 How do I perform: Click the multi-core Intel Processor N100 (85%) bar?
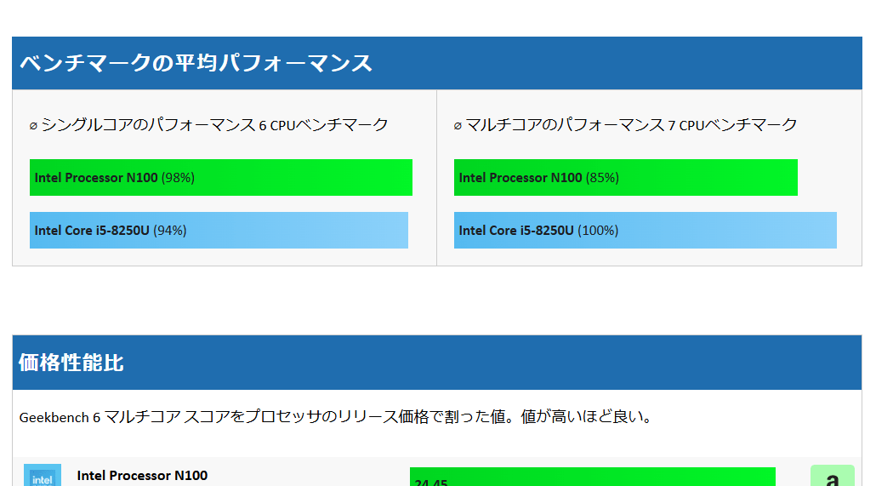tap(626, 177)
